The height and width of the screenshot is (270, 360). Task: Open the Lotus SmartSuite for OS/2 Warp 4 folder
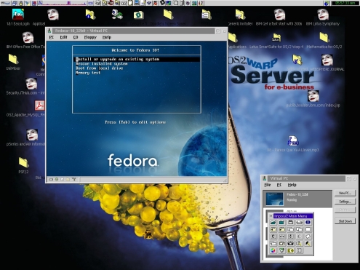[x=276, y=37]
